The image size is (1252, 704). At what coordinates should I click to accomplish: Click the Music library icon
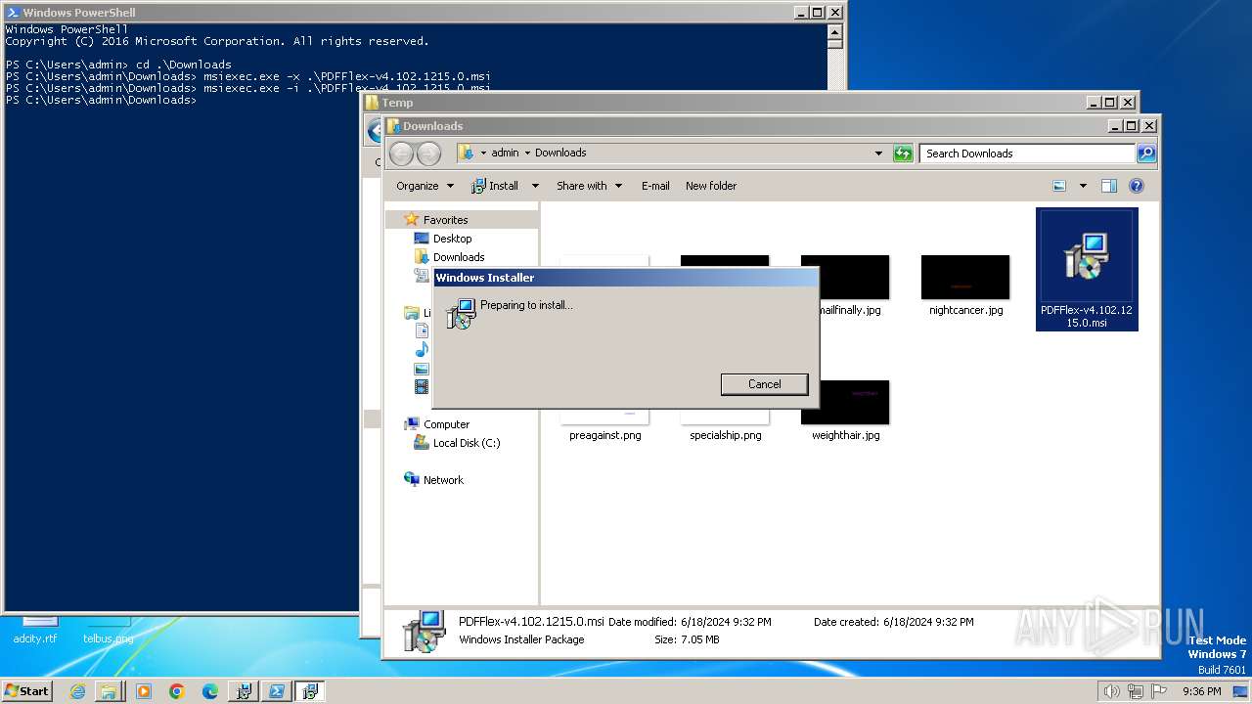(x=422, y=350)
